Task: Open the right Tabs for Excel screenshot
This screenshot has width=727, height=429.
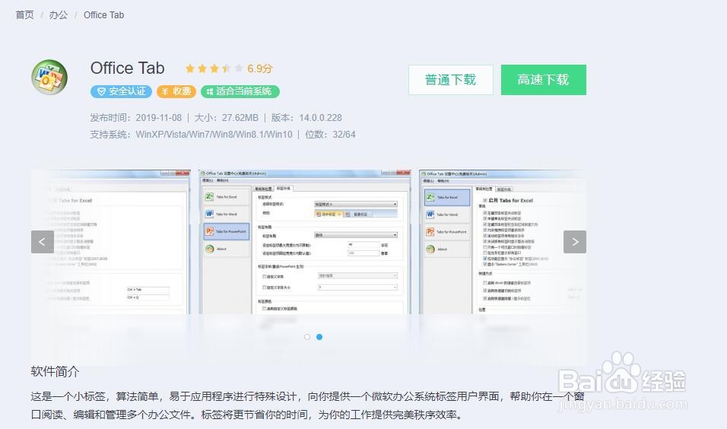Action: pos(502,242)
